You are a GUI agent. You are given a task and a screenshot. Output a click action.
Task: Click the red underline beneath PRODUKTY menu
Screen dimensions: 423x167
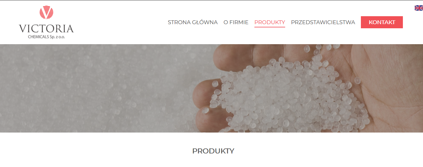pos(269,27)
